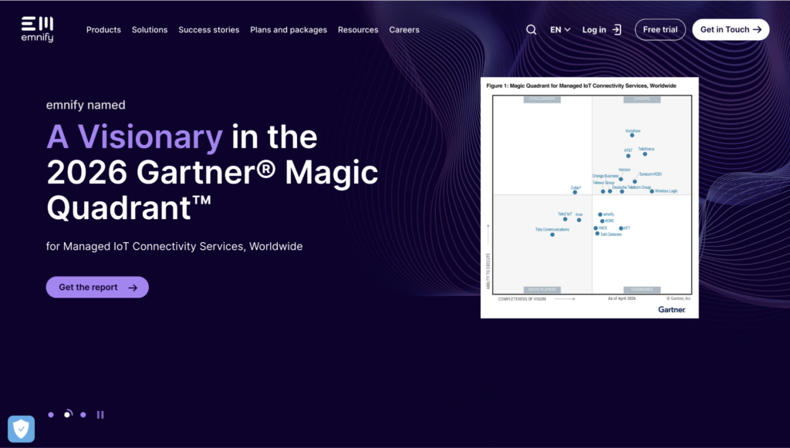This screenshot has width=790, height=448.
Task: Open the Magic Quadrant figure image
Action: pos(589,197)
